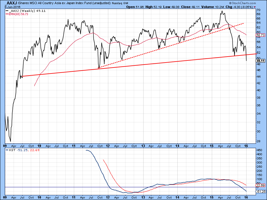Click year 12 on the price chart time axis

point(108,146)
